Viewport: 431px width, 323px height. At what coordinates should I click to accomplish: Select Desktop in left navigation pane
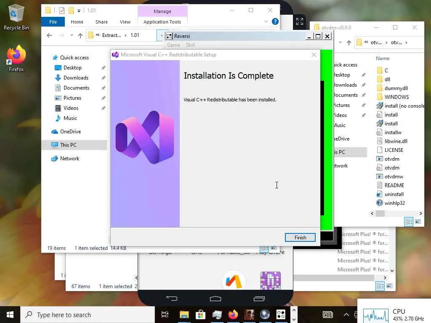click(x=72, y=68)
